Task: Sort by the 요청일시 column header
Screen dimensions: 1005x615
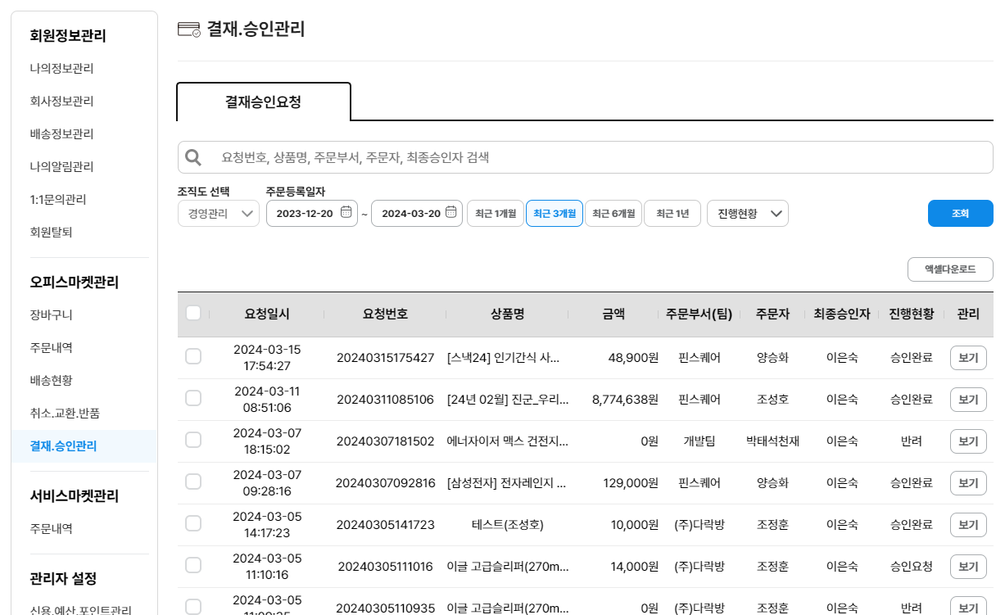Action: (266, 314)
